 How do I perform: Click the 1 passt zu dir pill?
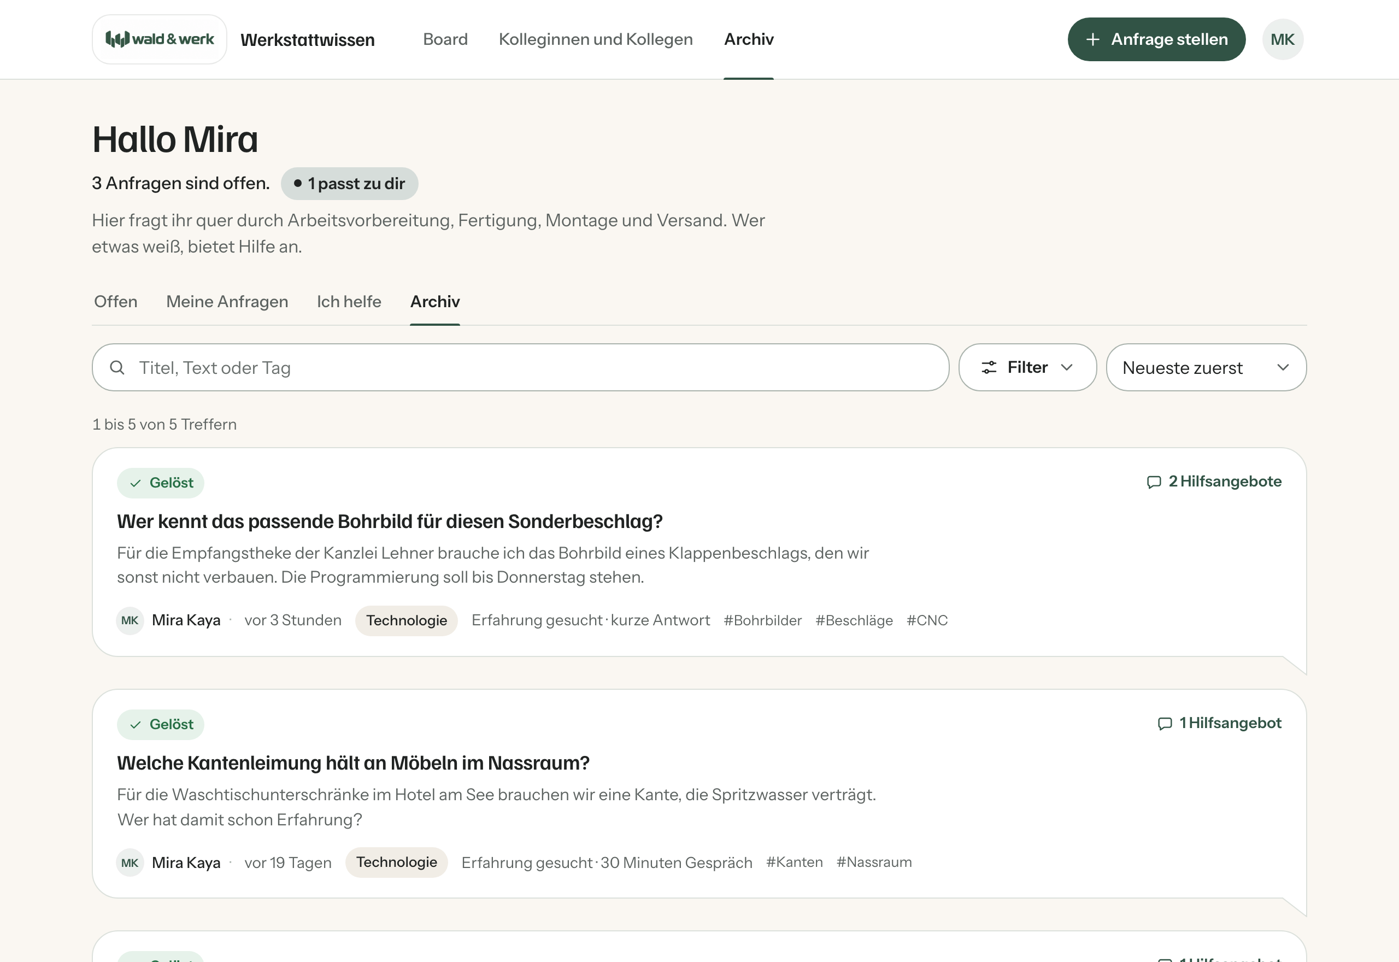click(349, 183)
